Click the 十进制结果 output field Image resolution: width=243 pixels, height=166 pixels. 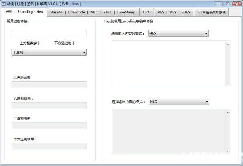tap(49, 125)
